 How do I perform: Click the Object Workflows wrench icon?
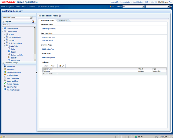pos(5,80)
